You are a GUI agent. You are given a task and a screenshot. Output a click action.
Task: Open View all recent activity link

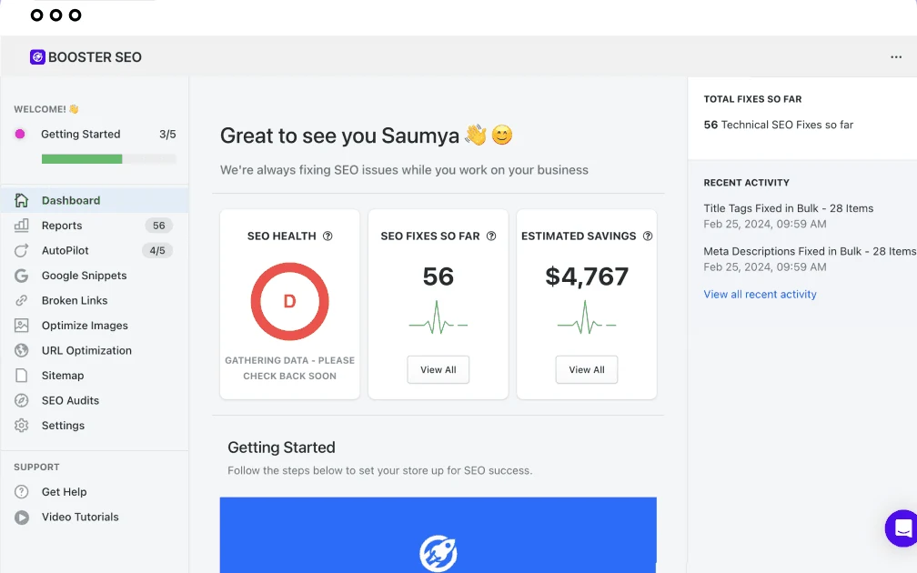click(x=760, y=294)
